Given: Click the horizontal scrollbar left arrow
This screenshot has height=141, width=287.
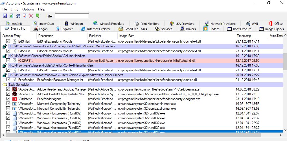Looking at the screenshot, I should [3, 135].
